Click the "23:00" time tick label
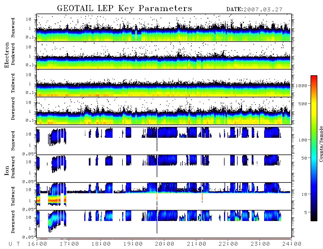The image size is (323, 249). point(260,244)
